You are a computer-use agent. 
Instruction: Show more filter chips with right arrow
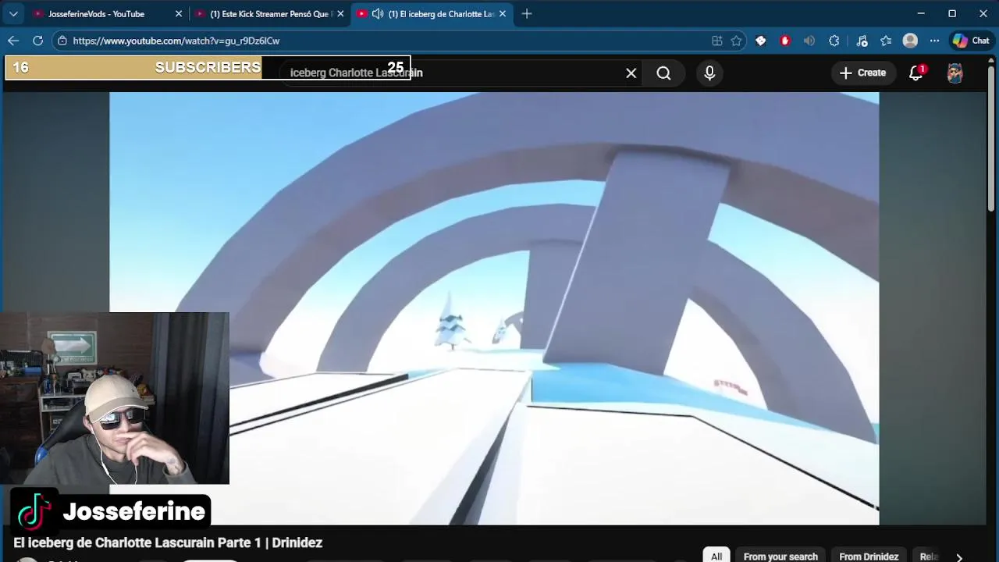(x=959, y=557)
